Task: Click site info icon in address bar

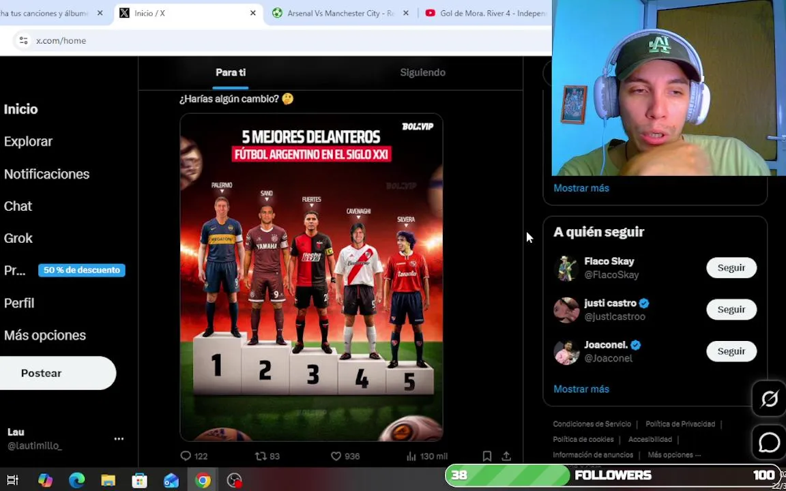Action: coord(24,41)
